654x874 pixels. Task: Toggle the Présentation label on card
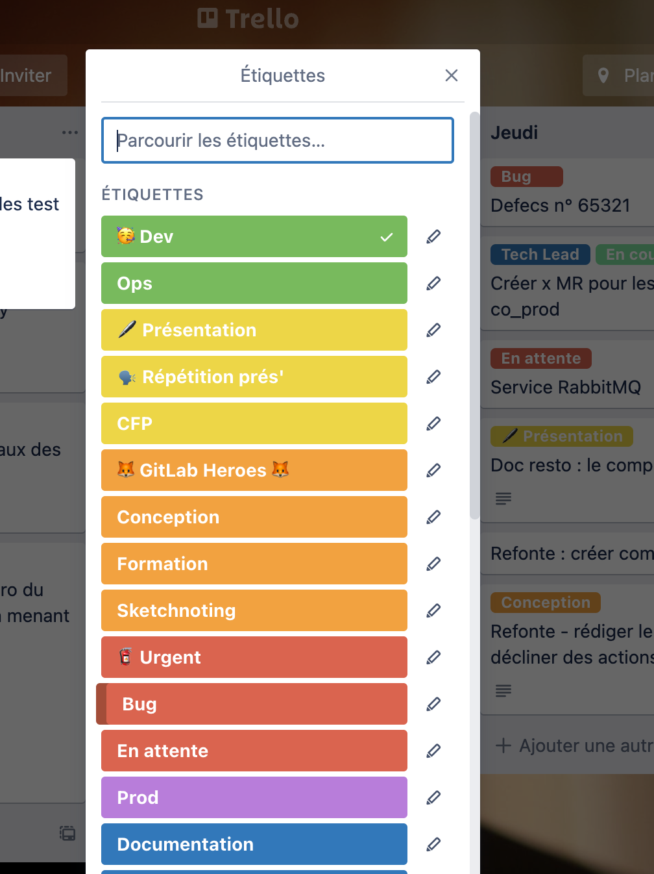point(254,330)
